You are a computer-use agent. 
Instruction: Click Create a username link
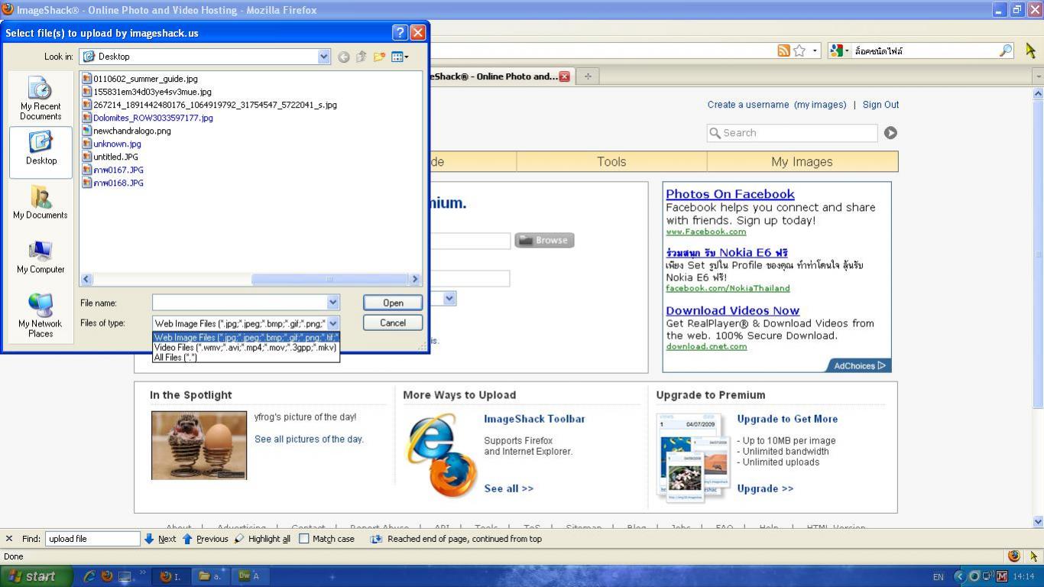[x=748, y=105]
